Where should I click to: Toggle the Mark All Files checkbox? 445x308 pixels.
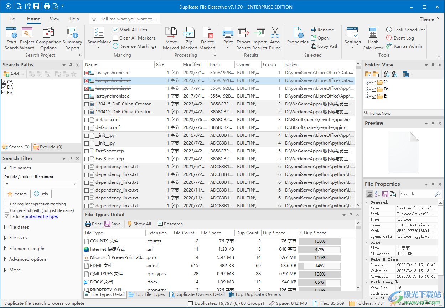point(115,30)
